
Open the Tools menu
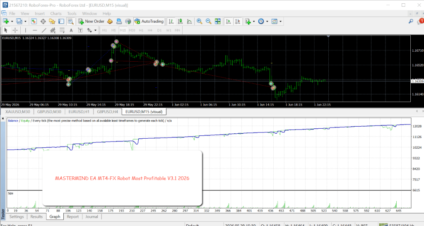[x=72, y=14]
